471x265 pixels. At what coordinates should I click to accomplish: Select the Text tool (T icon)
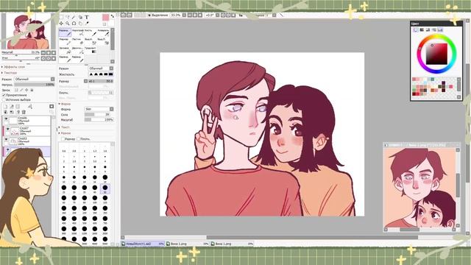(x=87, y=18)
